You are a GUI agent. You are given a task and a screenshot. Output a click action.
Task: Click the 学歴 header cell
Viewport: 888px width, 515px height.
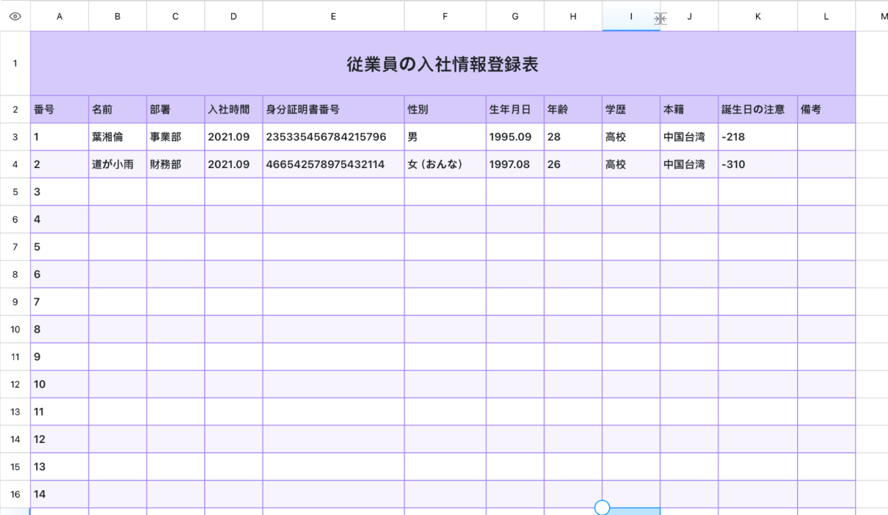tap(631, 109)
